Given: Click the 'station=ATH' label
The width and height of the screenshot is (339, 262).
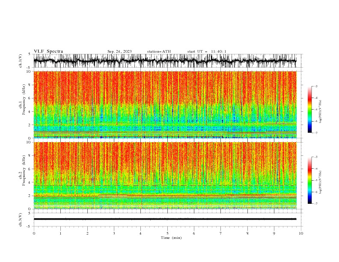Looking at the screenshot, I should point(159,51).
